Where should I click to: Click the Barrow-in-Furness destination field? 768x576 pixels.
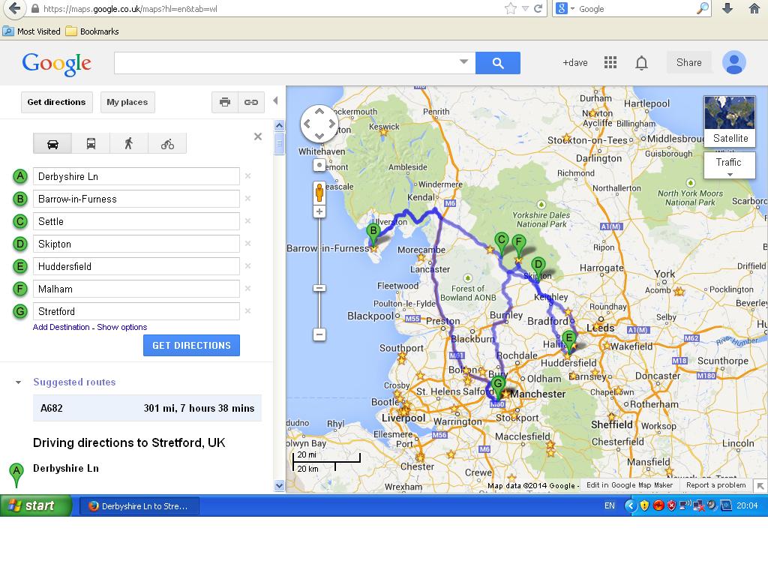pos(136,199)
